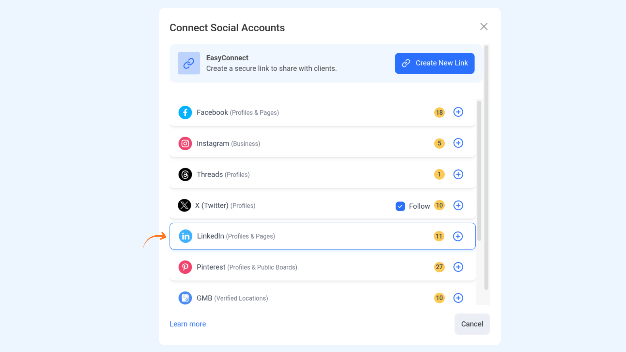
Task: Add an Instagram Business account plus icon
Action: pyautogui.click(x=458, y=143)
